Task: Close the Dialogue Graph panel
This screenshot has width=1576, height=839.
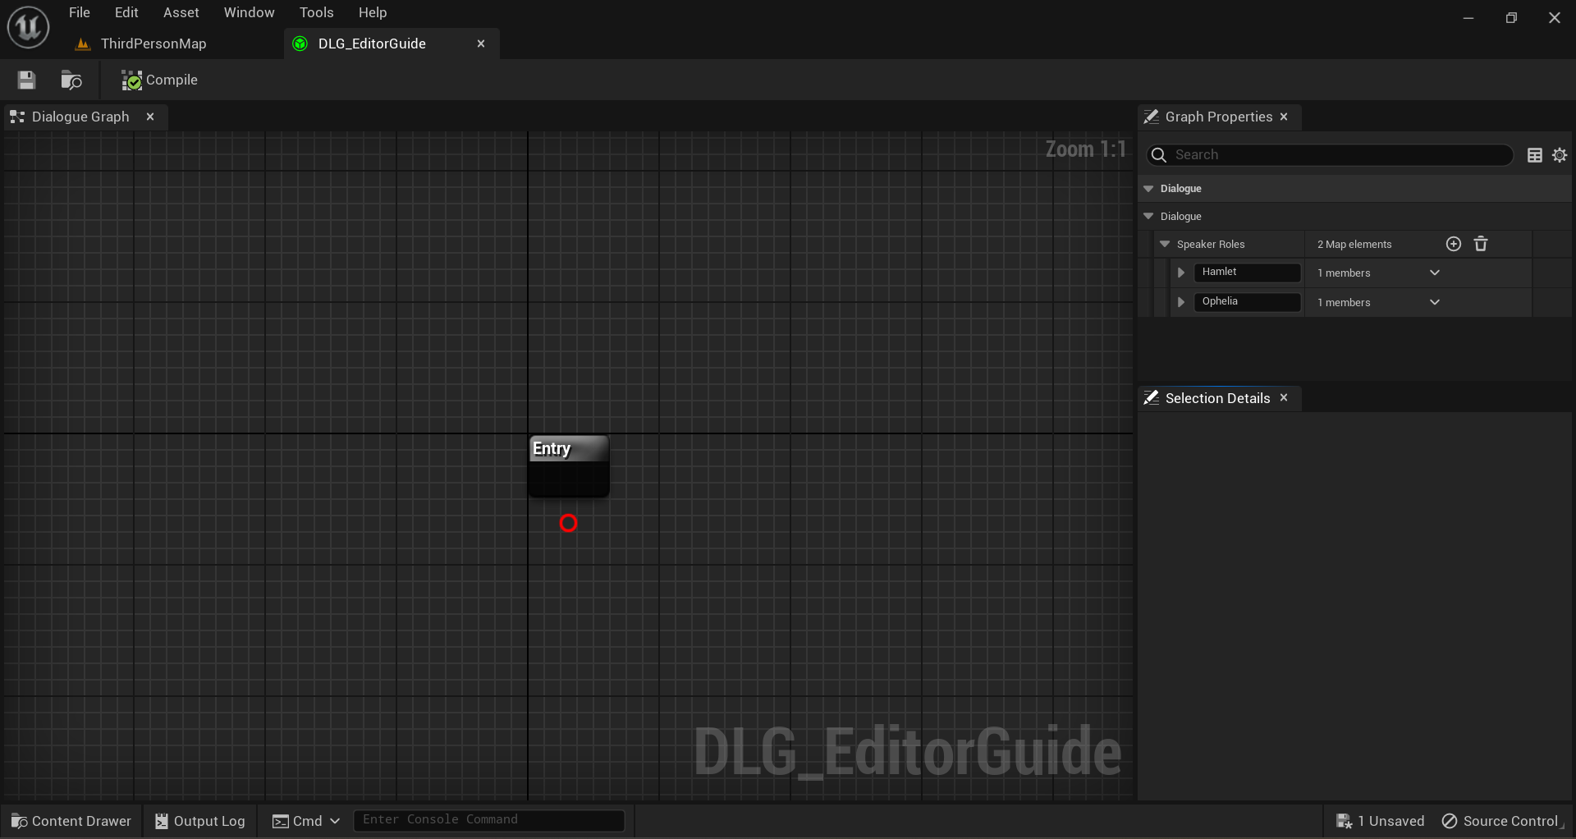Action: (150, 117)
